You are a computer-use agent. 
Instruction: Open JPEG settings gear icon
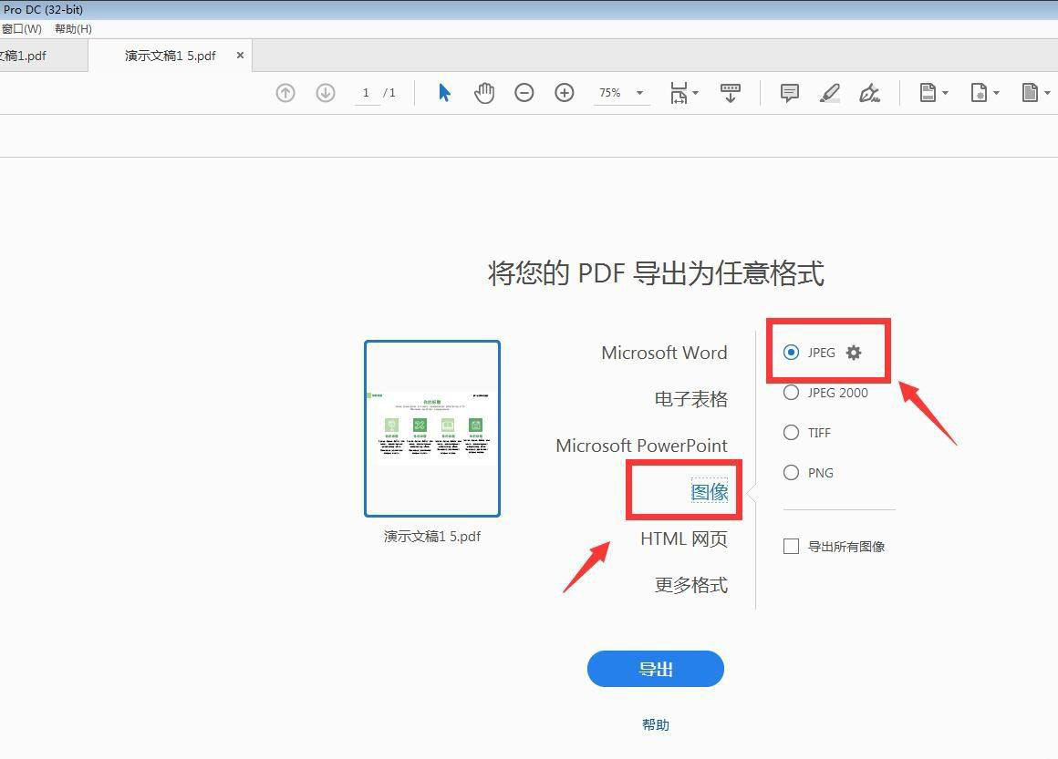854,353
